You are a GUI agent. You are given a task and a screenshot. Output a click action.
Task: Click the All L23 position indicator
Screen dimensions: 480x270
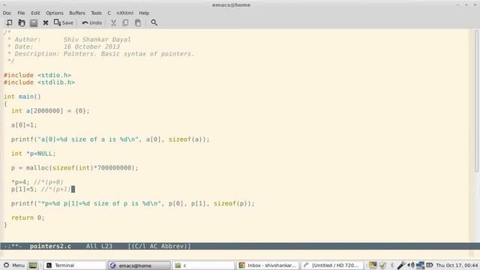click(x=99, y=246)
